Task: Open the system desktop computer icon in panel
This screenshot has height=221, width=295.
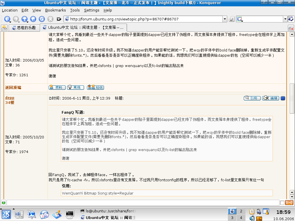Action: coord(19,214)
